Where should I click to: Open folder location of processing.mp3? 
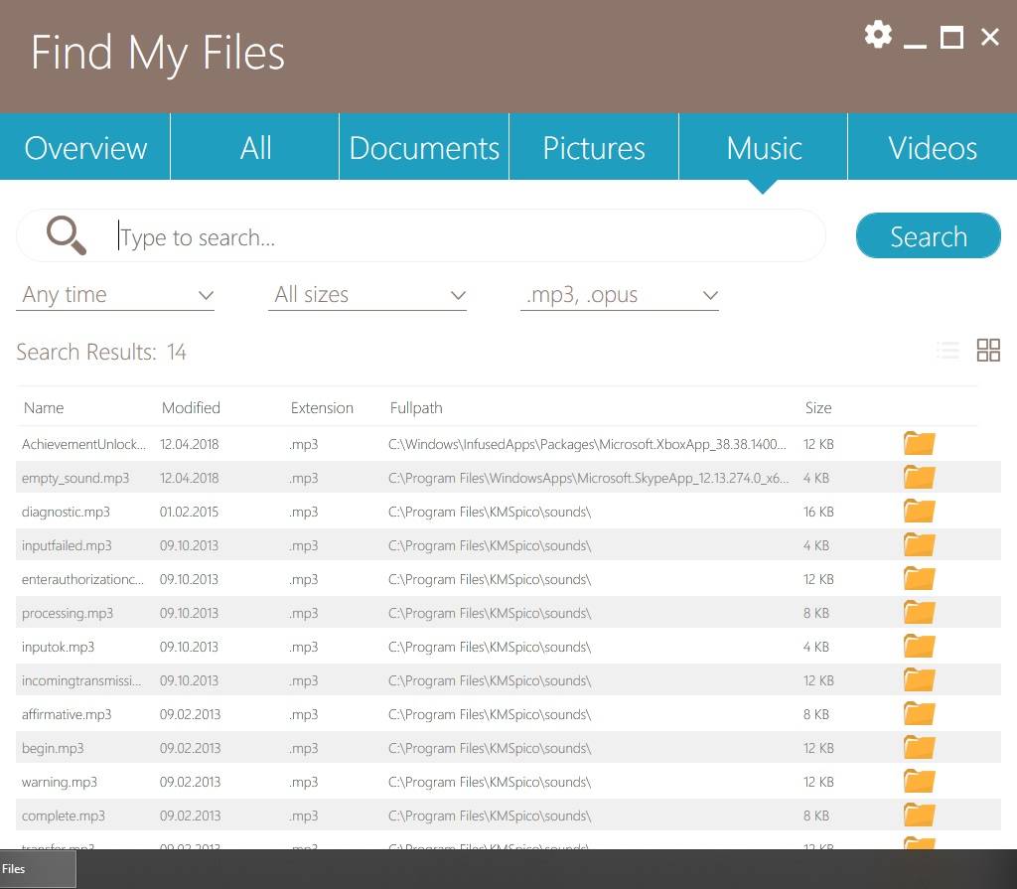click(919, 612)
